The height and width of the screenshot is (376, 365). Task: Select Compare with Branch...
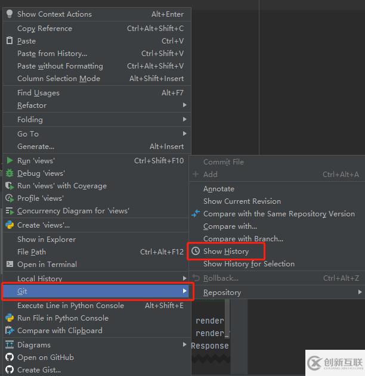(x=277, y=238)
